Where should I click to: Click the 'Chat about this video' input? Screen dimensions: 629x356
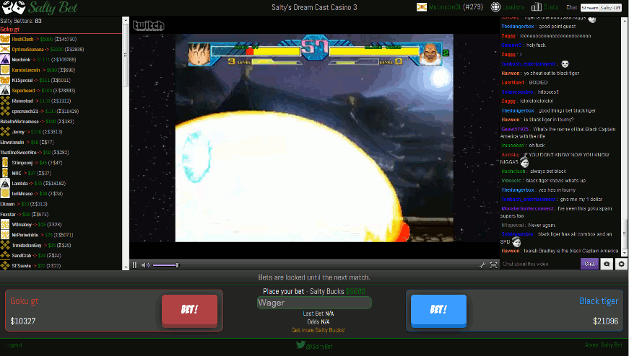(539, 264)
